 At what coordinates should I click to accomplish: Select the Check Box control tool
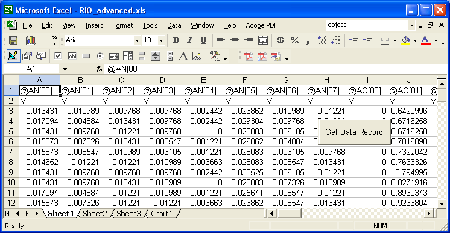(58, 56)
